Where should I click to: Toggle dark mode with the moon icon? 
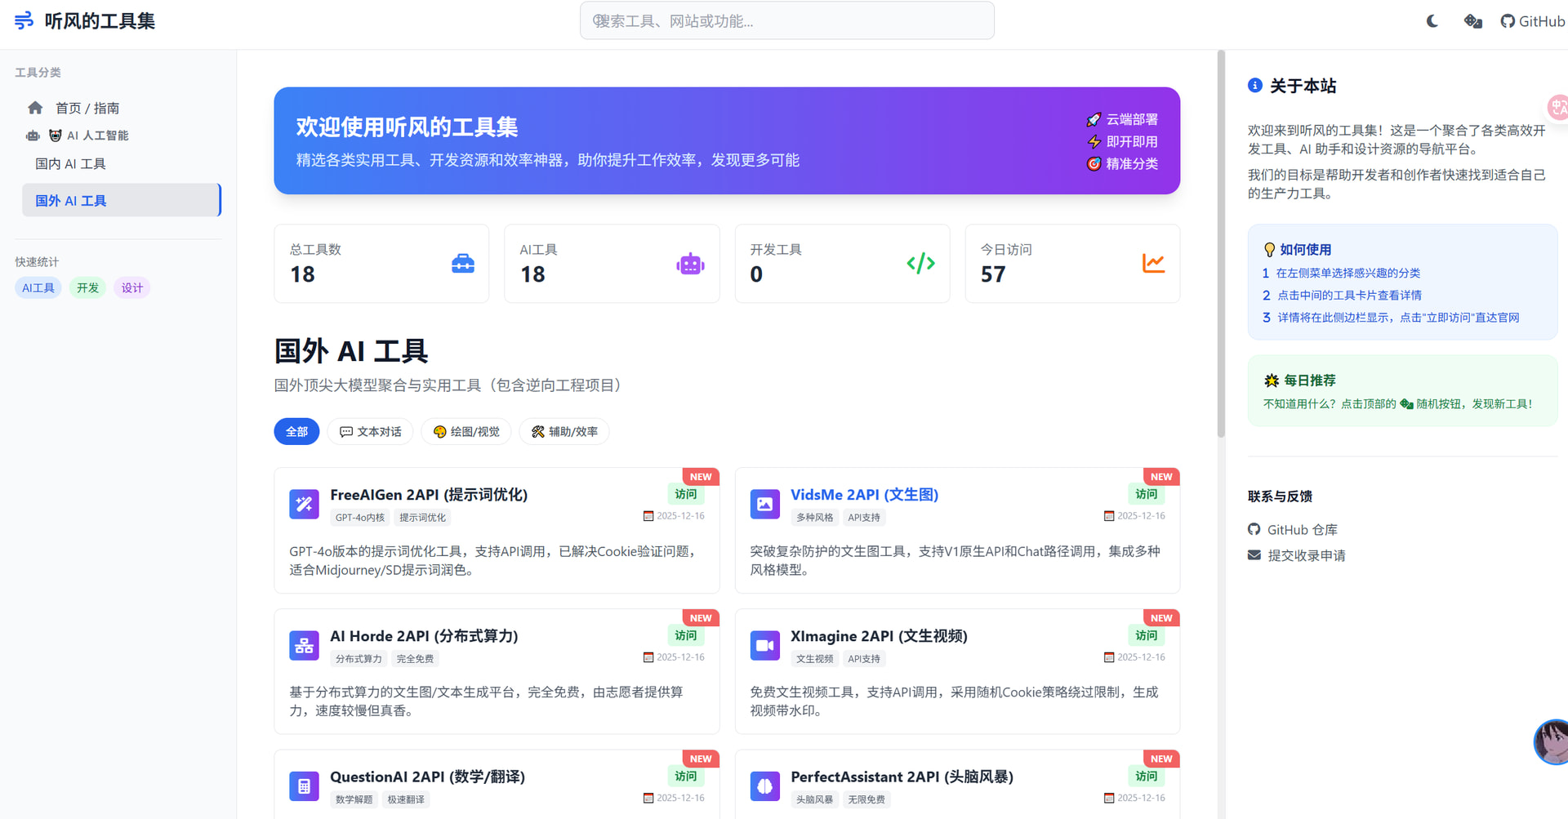coord(1432,21)
